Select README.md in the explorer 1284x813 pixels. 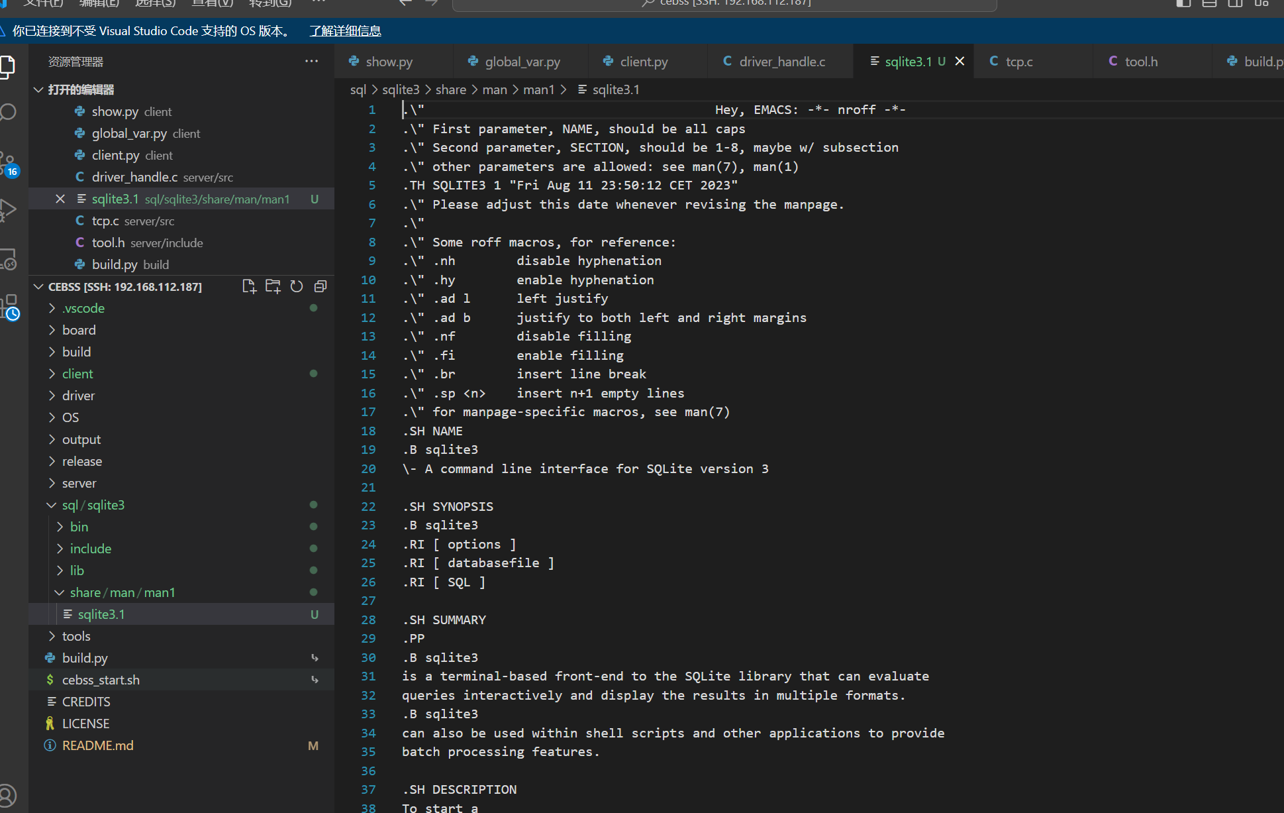pos(97,745)
